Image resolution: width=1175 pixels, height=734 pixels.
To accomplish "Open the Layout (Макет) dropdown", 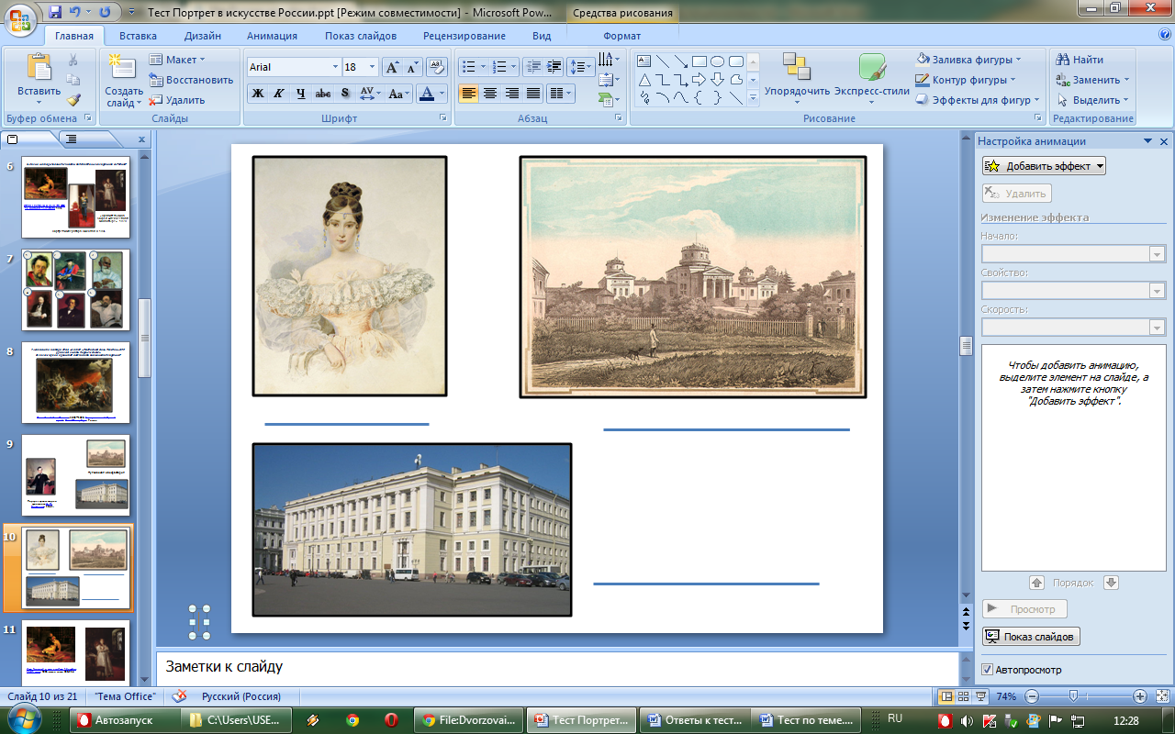I will pos(177,60).
